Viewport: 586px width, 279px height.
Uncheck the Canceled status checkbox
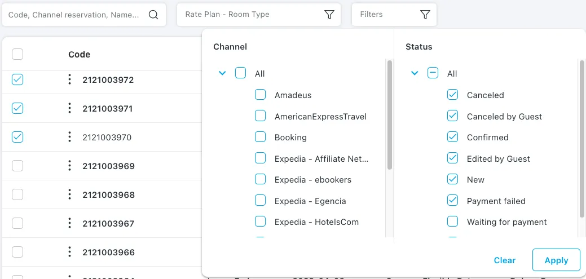(452, 95)
